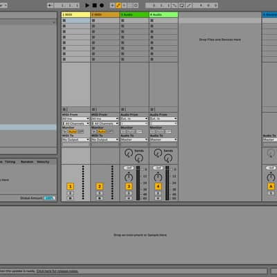Set track 1 Monitor to Auto
The image size is (277, 277).
[x=73, y=132]
